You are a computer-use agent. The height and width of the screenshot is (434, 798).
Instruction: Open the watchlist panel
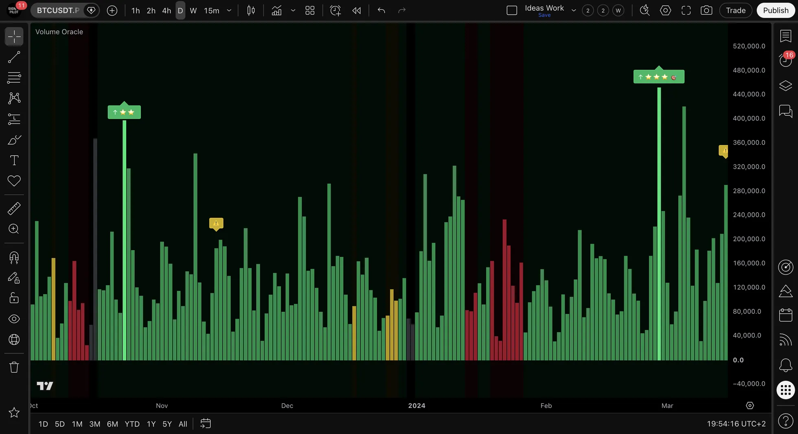[785, 36]
